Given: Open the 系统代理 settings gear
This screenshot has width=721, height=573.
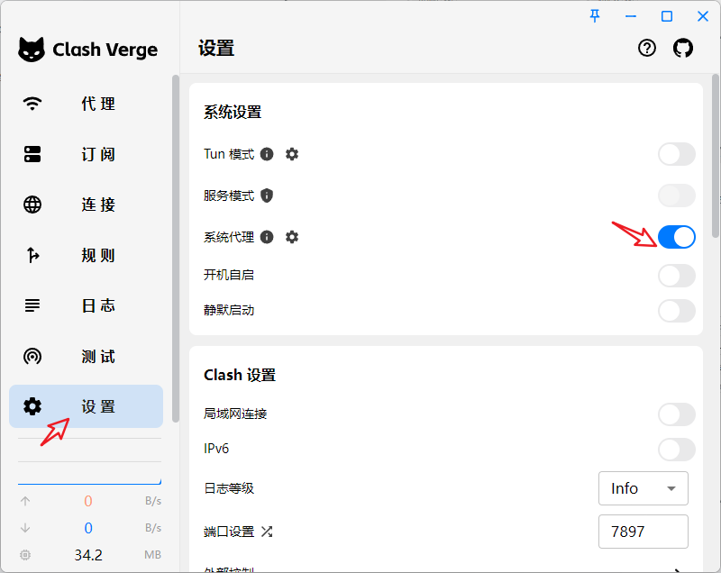Looking at the screenshot, I should point(292,237).
